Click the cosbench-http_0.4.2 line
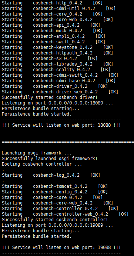 (x=52, y=3)
